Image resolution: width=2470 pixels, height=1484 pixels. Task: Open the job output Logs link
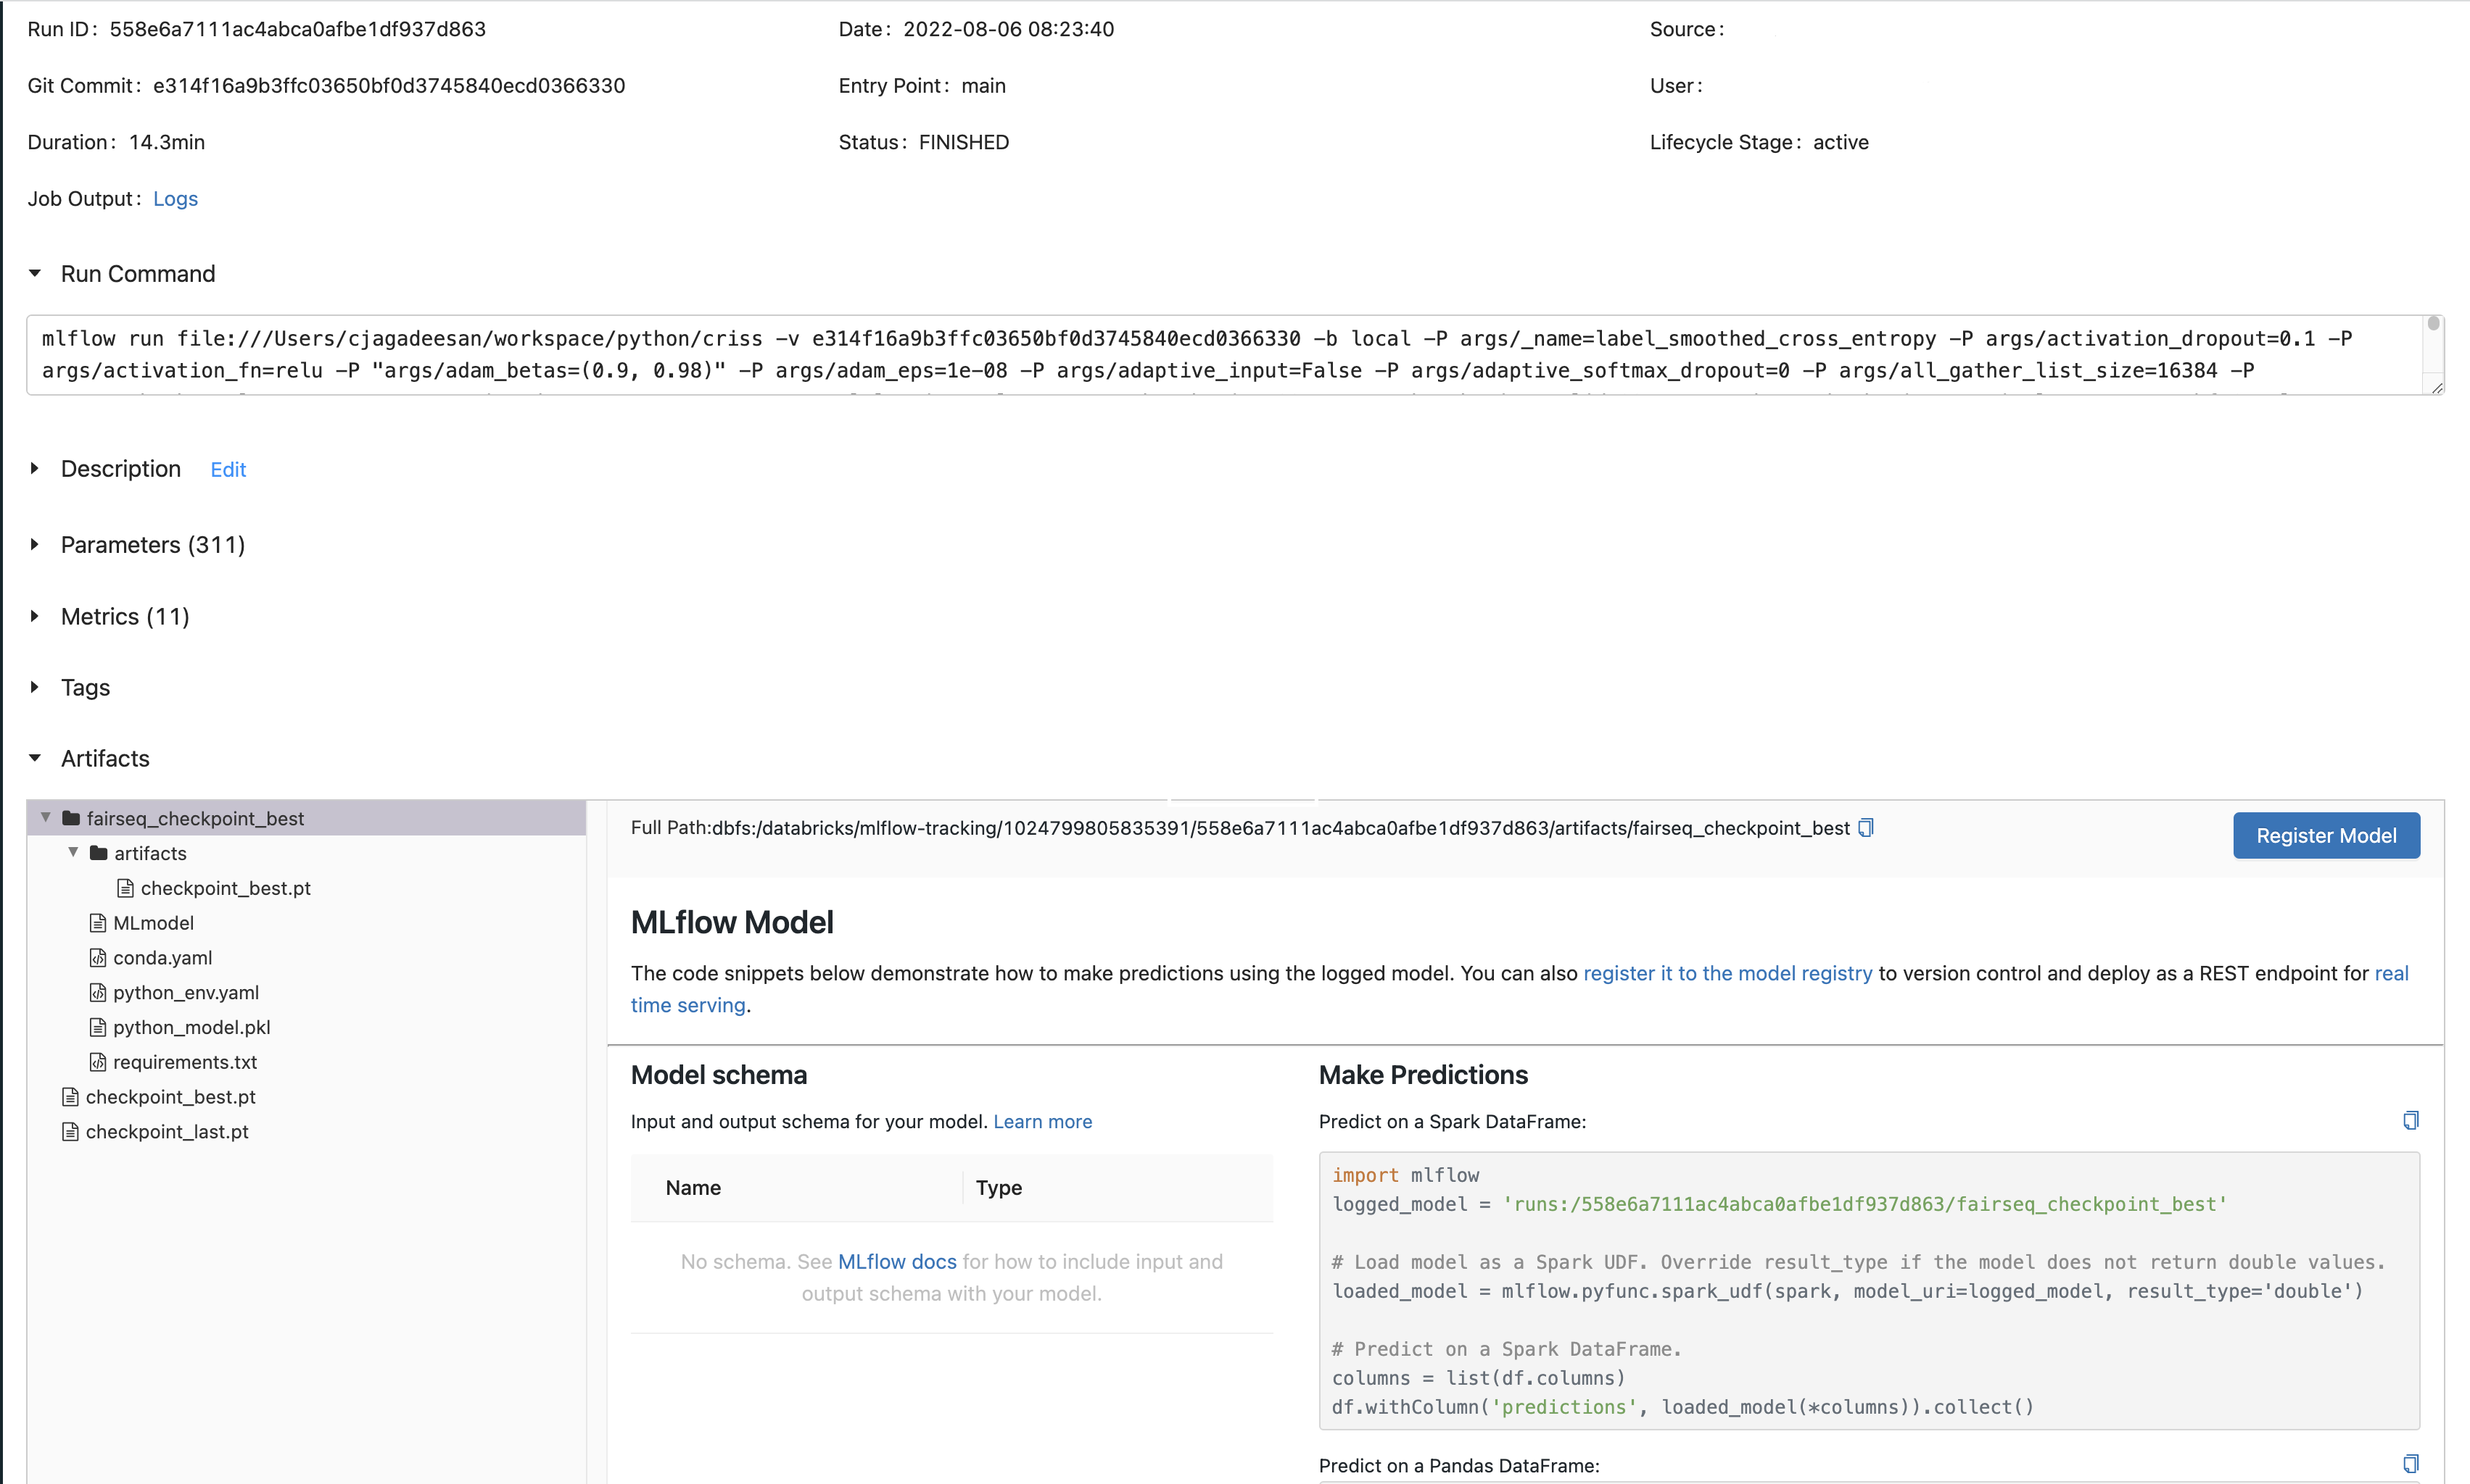pos(175,199)
